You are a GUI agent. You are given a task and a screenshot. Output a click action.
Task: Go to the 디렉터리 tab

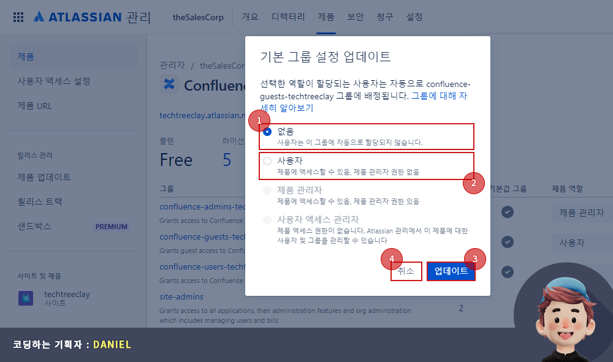click(x=288, y=17)
